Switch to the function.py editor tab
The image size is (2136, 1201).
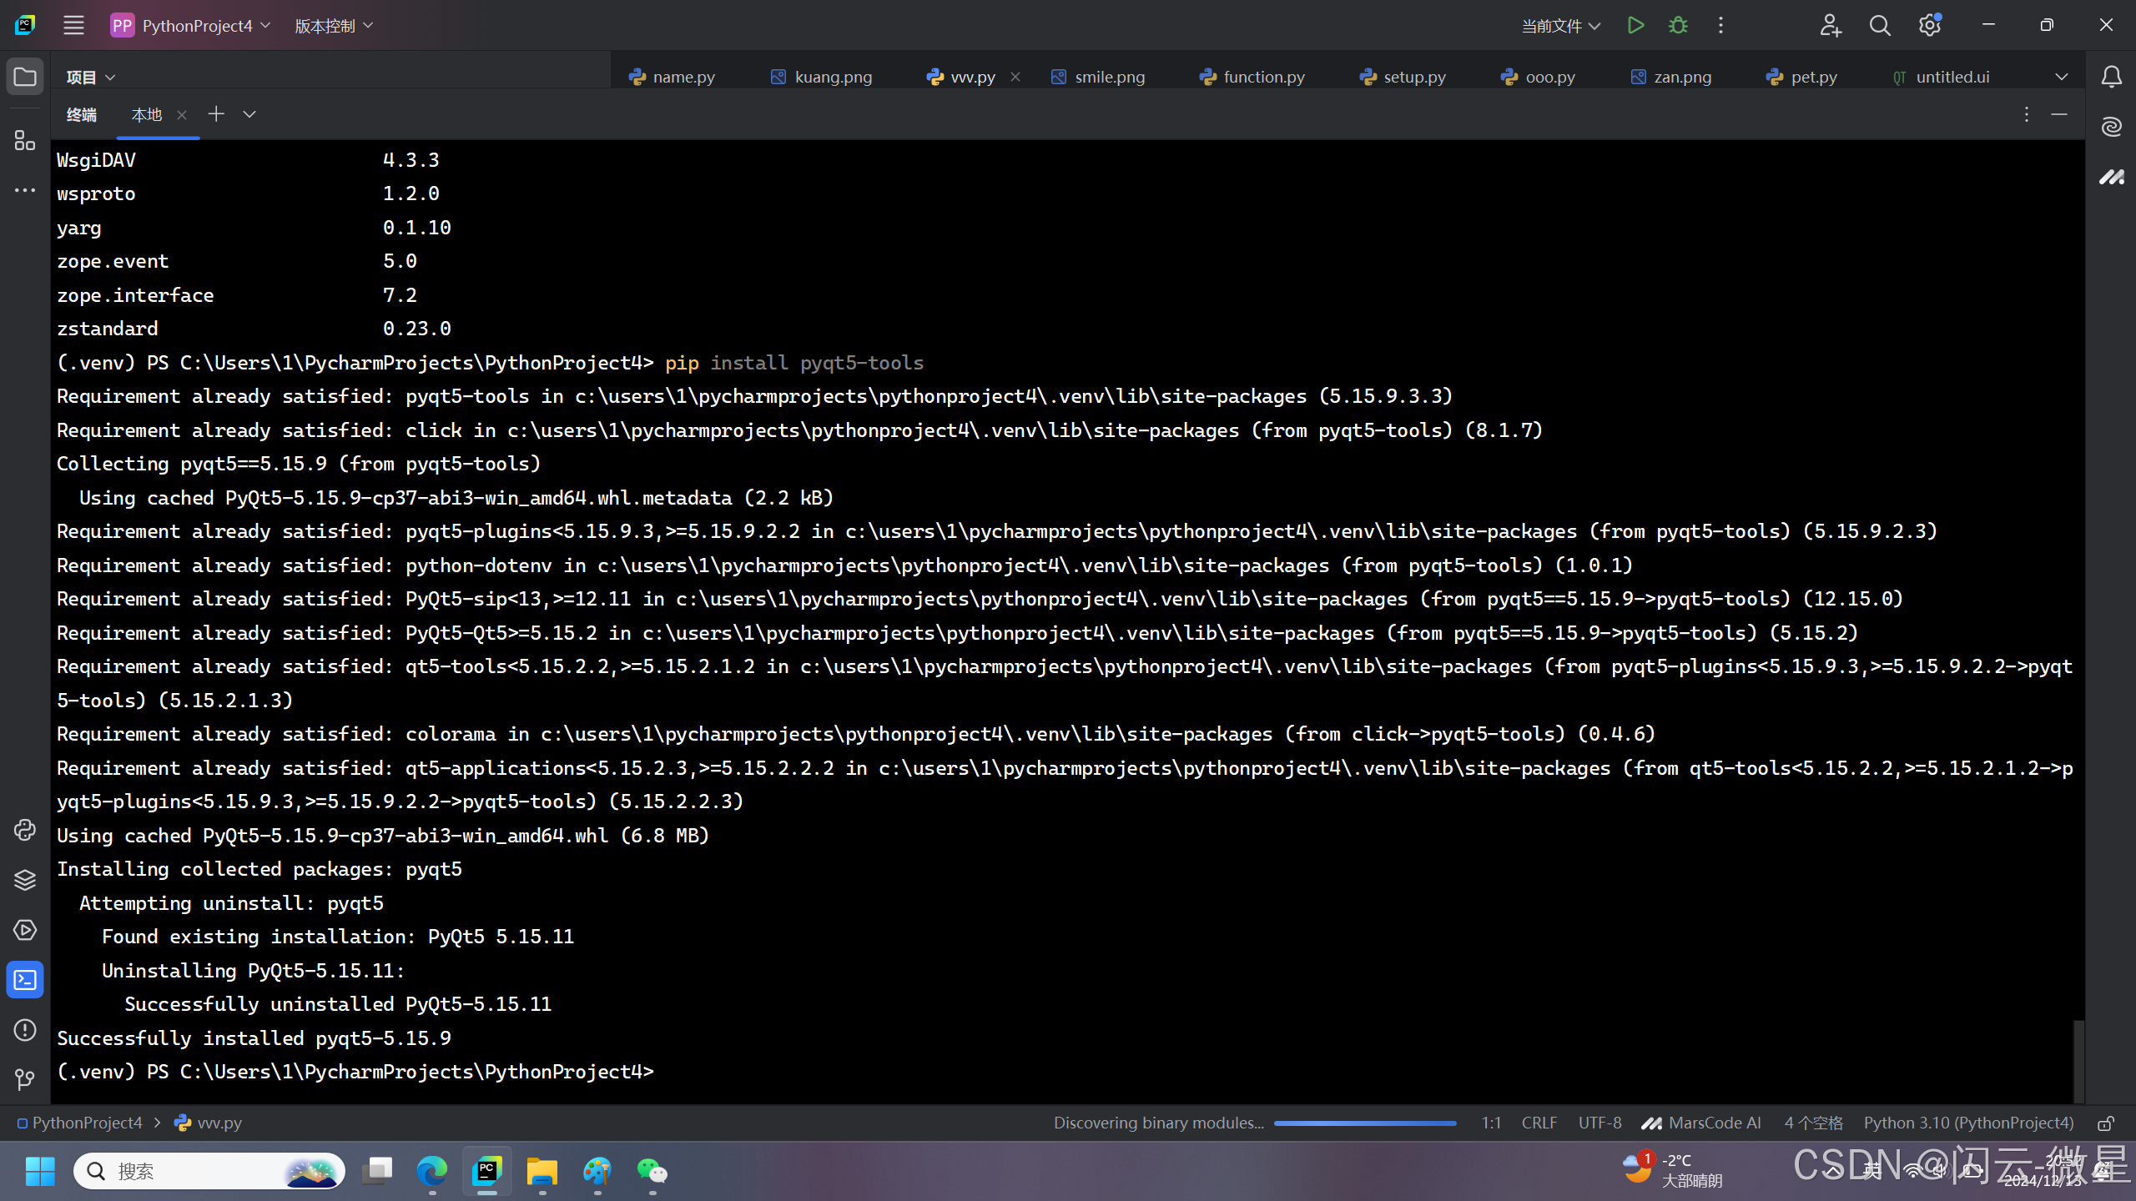pyautogui.click(x=1252, y=77)
